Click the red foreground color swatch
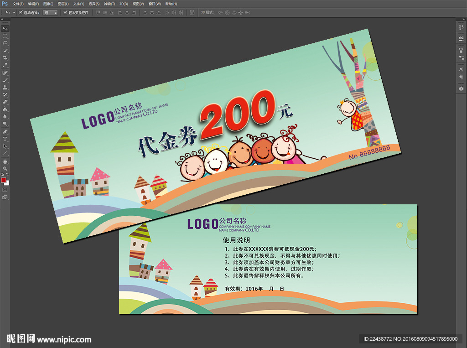Viewport: 467px width, 348px height. pyautogui.click(x=4, y=180)
